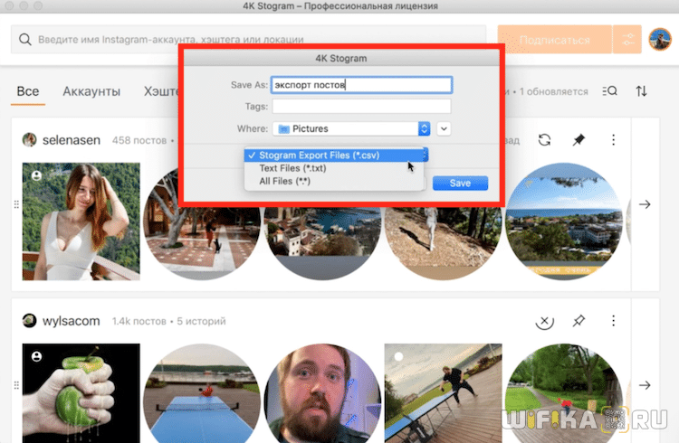
Task: Switch to the Аккаунты tab
Action: [91, 91]
